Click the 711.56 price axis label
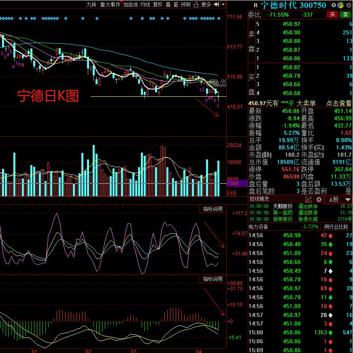This screenshot has width=353, height=353. click(x=234, y=17)
